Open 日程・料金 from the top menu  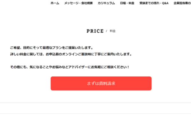127,3
